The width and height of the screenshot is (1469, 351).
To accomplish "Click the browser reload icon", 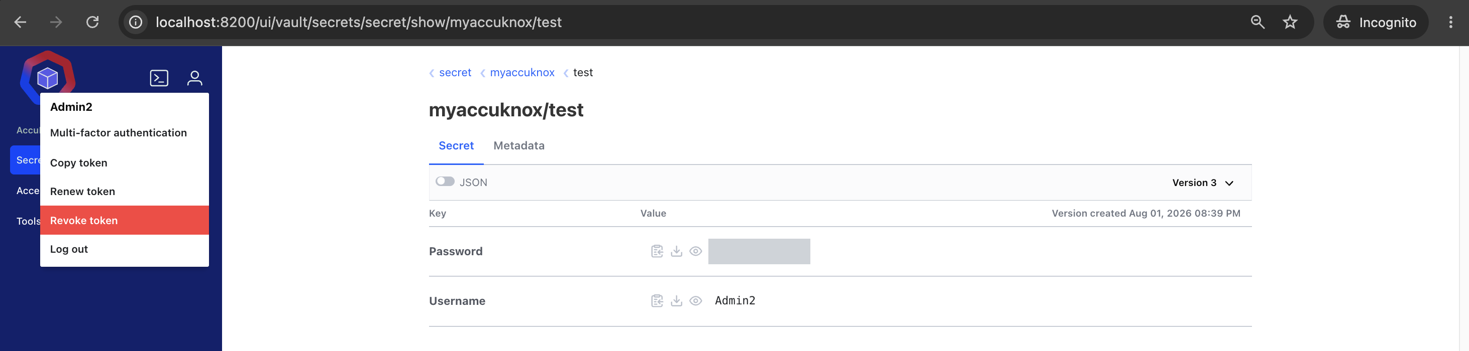I will tap(92, 22).
